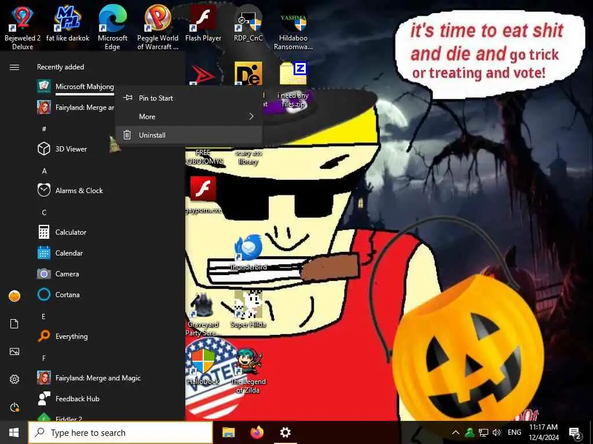Open the network status tray icon
593x444 pixels.
[484, 432]
